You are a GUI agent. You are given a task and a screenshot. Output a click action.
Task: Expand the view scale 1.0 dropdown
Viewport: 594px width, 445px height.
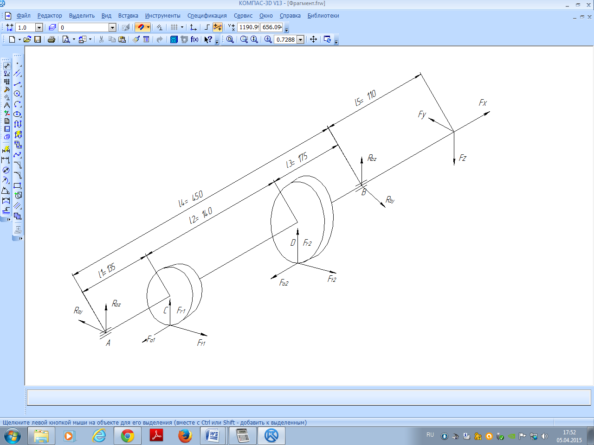tap(39, 28)
